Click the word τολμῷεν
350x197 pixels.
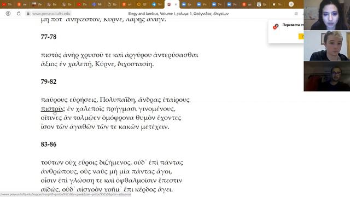pos(87,118)
